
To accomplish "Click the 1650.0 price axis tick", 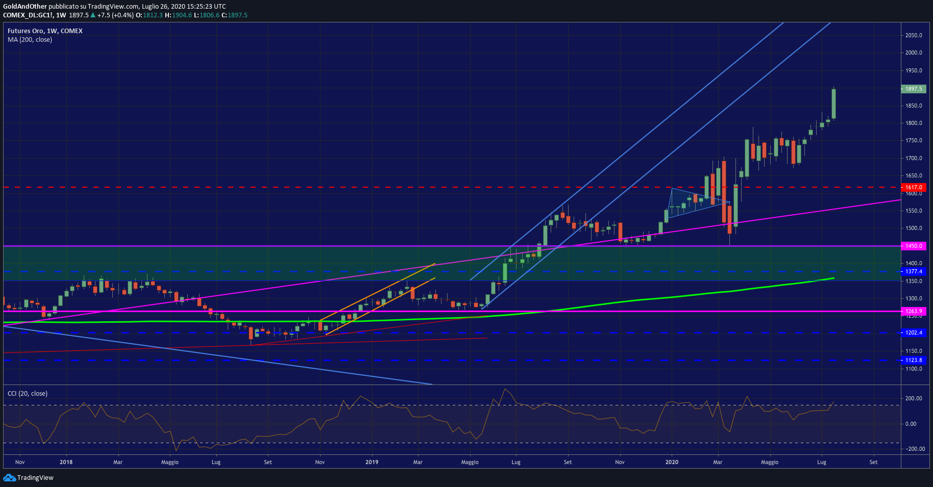I will pos(914,175).
